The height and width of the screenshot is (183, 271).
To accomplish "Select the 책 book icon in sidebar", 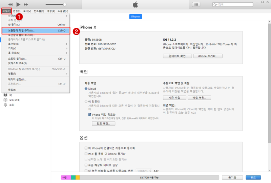I will coord(5,95).
